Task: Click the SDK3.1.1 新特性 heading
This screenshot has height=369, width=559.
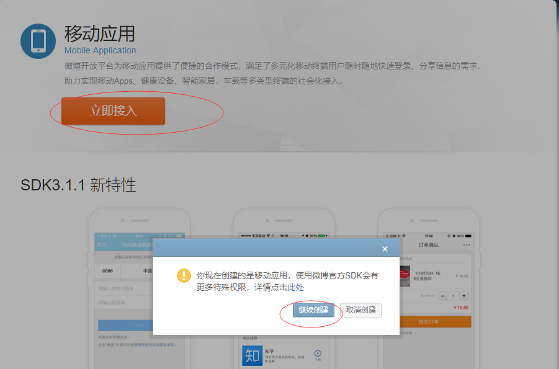Action: coord(78,185)
